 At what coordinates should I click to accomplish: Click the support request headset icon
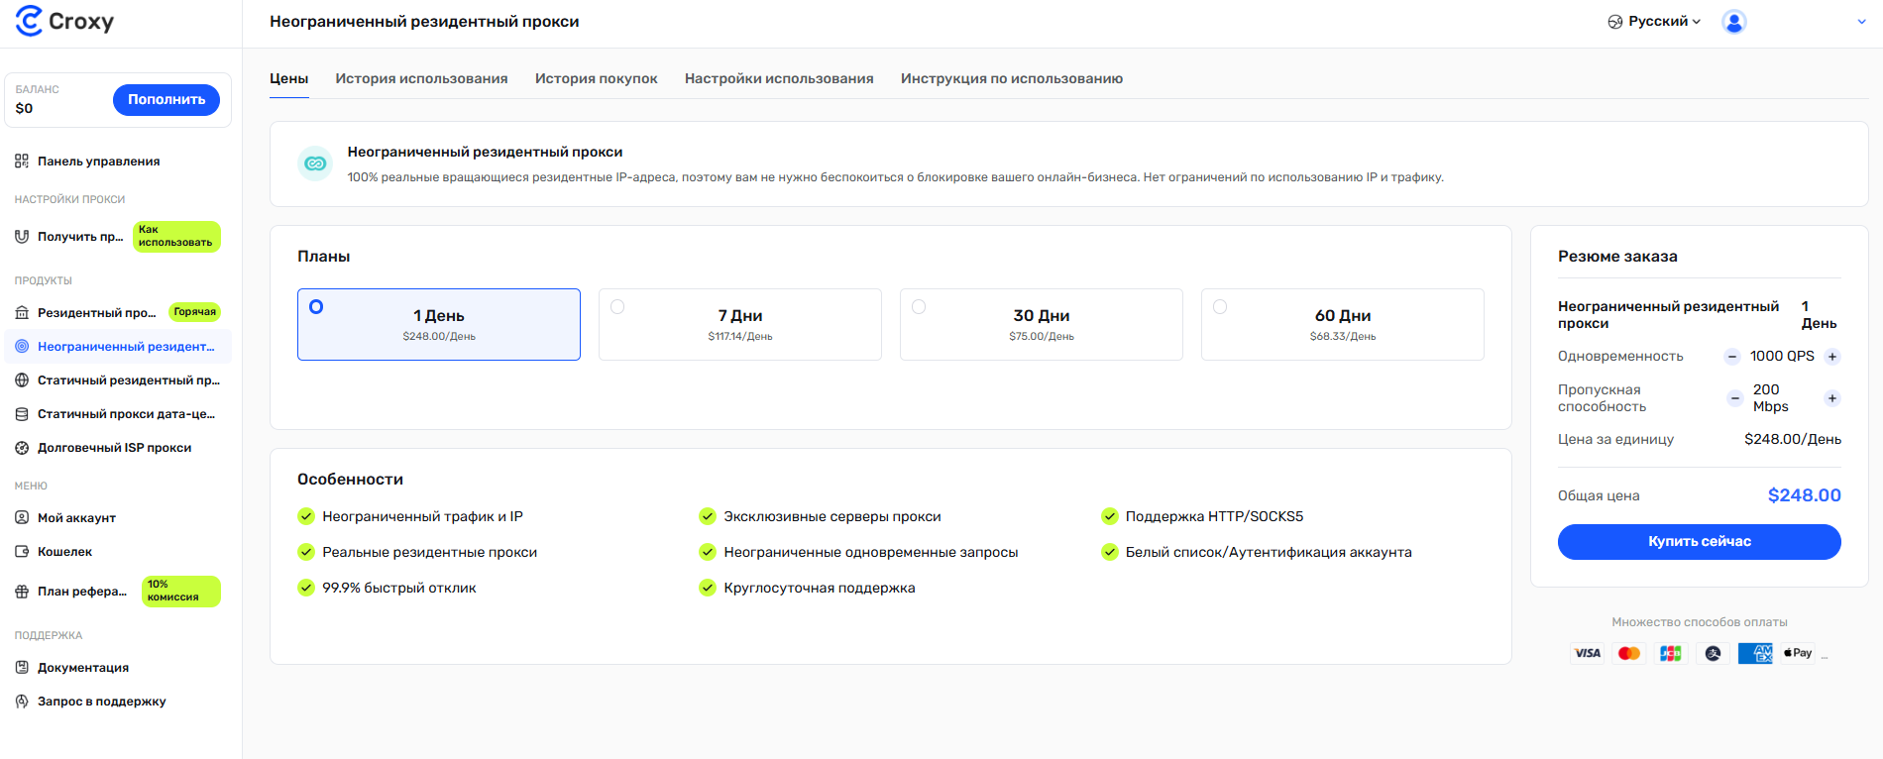pos(22,702)
